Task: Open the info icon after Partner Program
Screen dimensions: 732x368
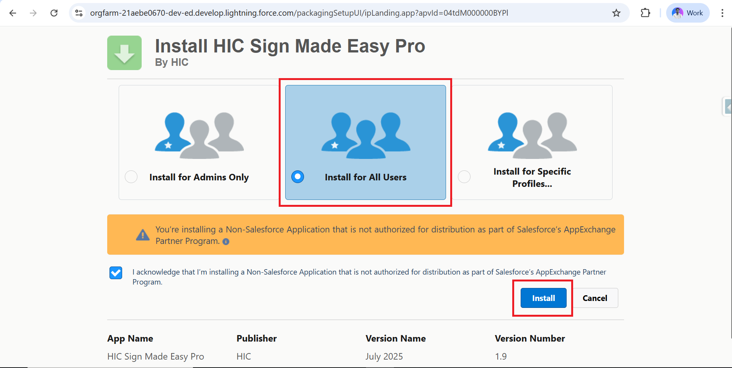Action: [x=226, y=242]
